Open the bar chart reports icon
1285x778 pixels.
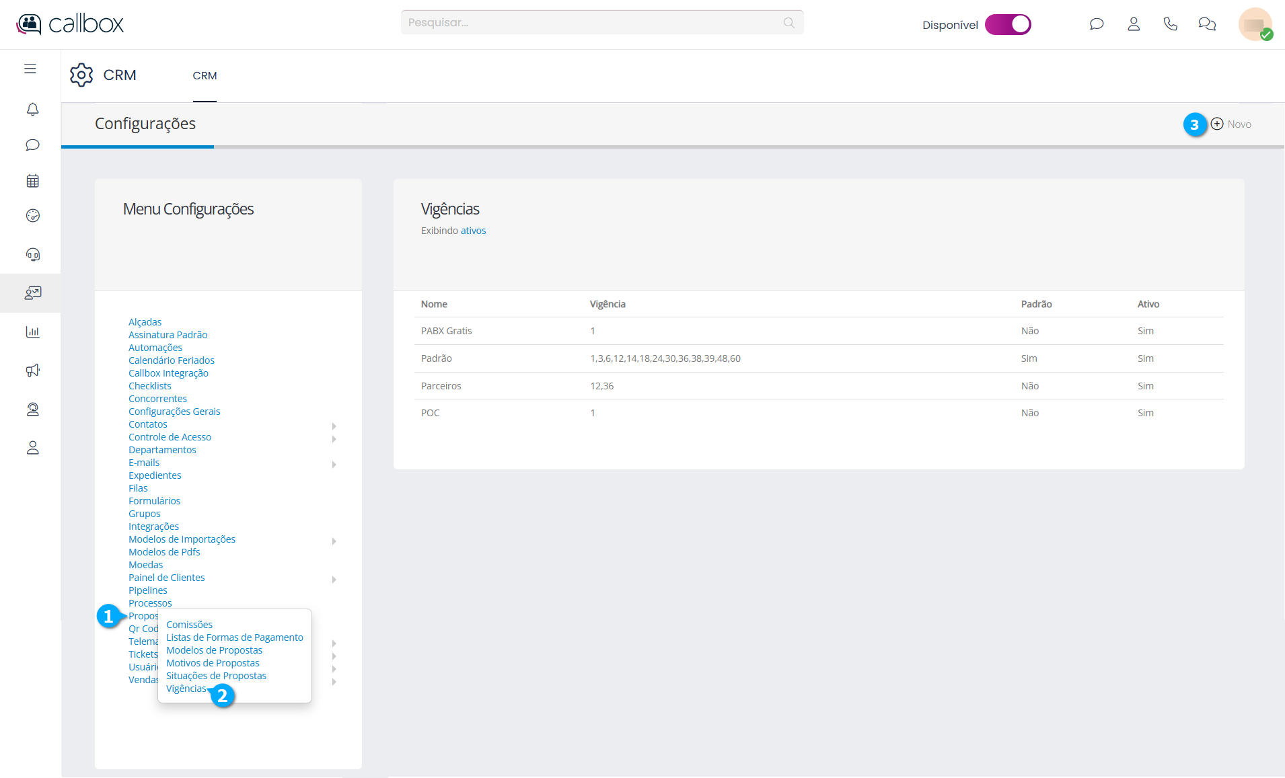point(32,332)
